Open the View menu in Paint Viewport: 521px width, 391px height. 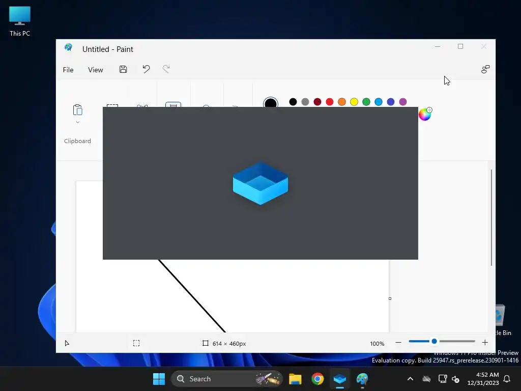coord(95,70)
